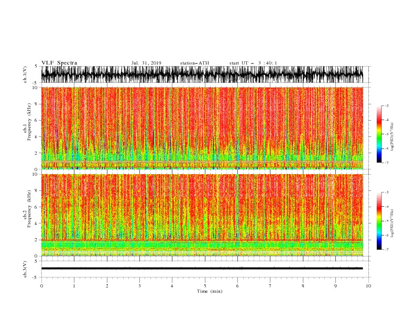Click tick label 5 on Time axis

(205, 286)
